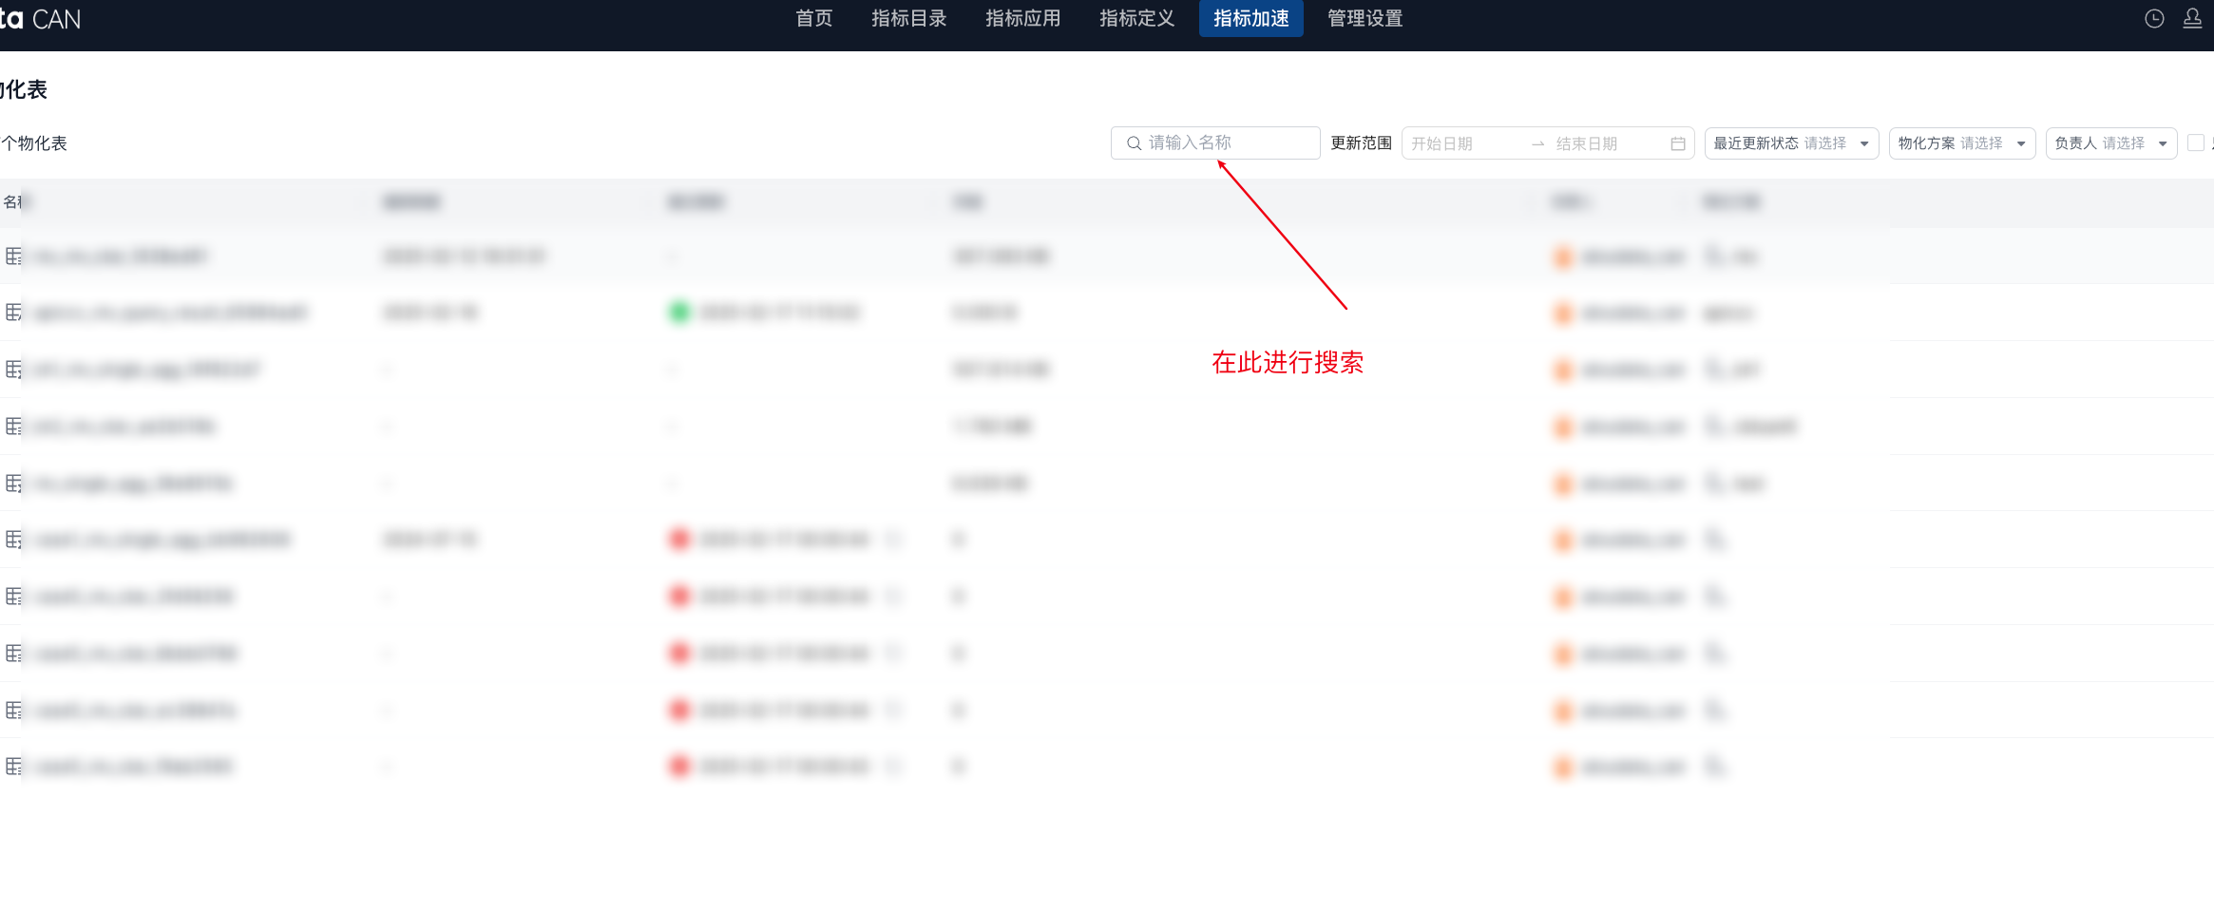Open 管理设置 from the nav bar
This screenshot has height=912, width=2214.
coord(1365,19)
